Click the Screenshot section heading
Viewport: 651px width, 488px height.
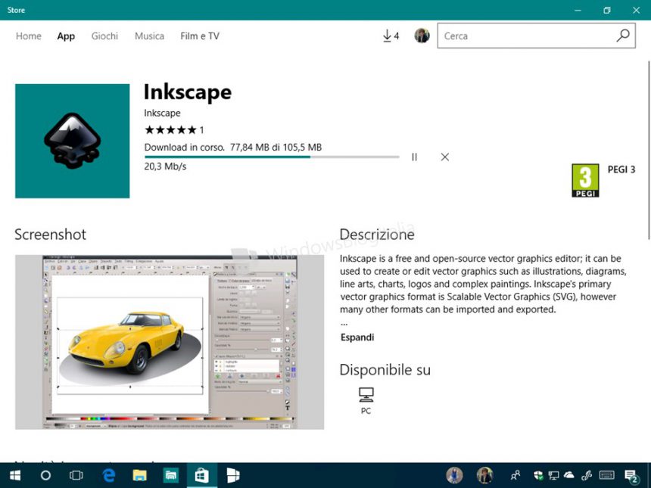(50, 235)
